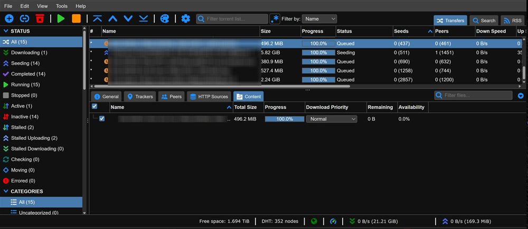Show Checking (0) torrents
528x229 pixels.
pyautogui.click(x=25, y=159)
